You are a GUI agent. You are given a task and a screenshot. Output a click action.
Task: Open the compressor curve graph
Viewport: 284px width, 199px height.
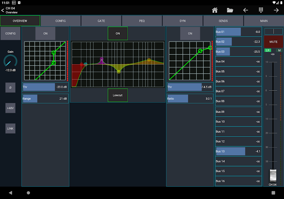(190, 61)
